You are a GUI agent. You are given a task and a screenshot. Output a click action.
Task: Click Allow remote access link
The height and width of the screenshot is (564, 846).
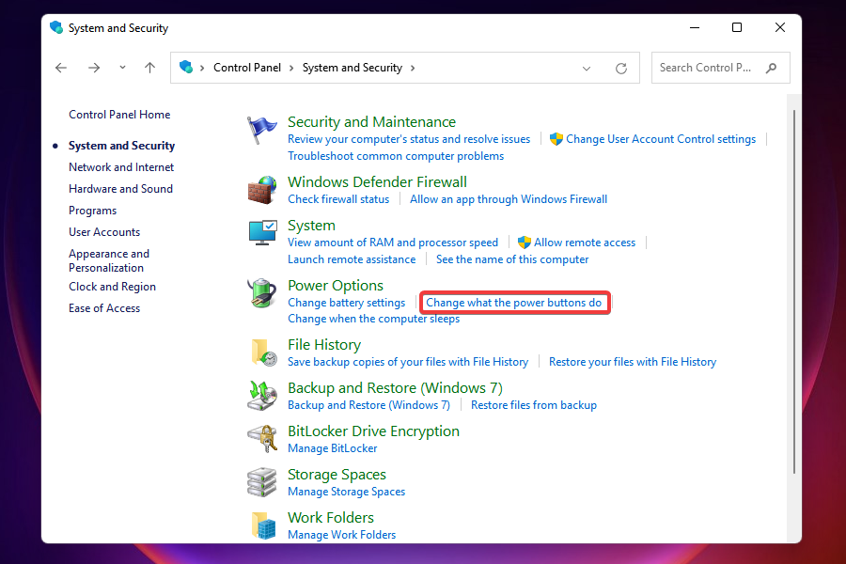(x=585, y=243)
